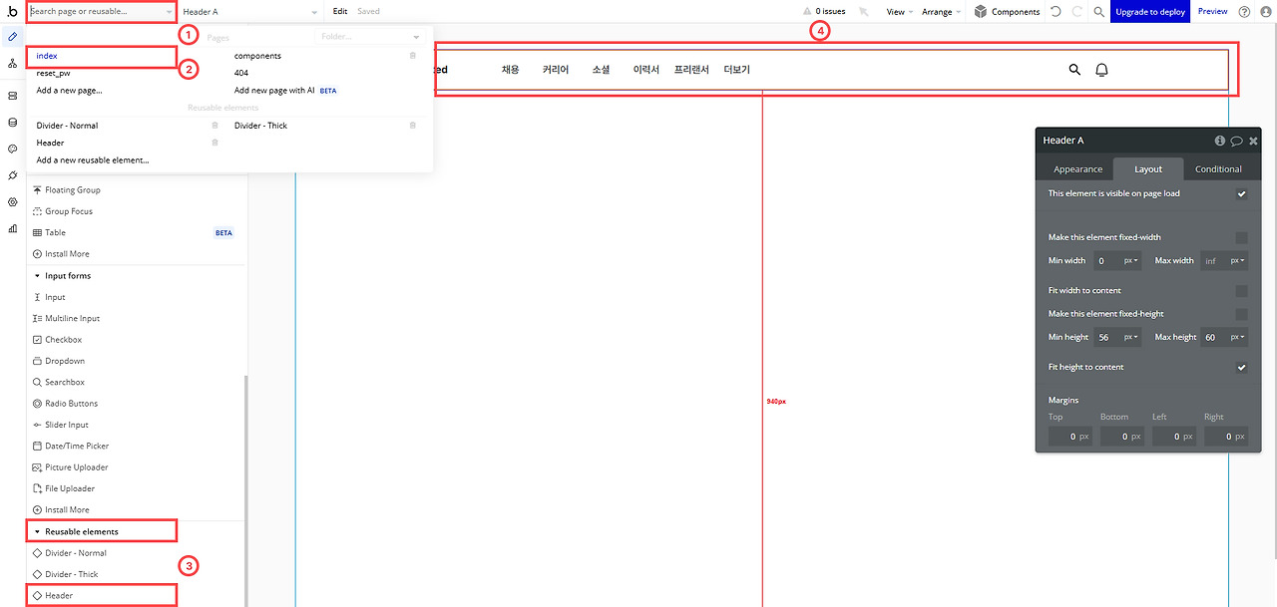The image size is (1277, 607).
Task: Select the 404 page
Action: tap(241, 73)
